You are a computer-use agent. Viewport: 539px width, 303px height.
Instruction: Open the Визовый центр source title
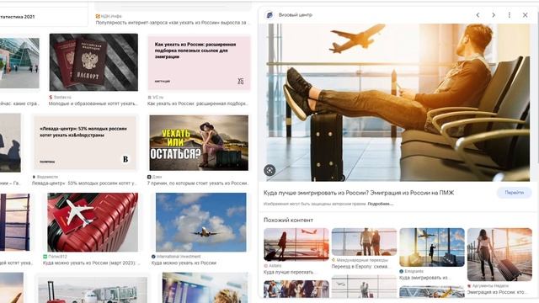[x=296, y=15]
